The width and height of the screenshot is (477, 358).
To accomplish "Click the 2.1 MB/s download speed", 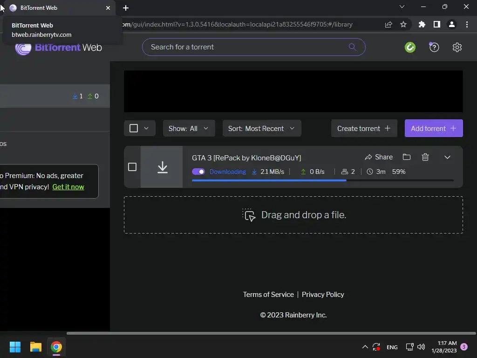I will (272, 172).
